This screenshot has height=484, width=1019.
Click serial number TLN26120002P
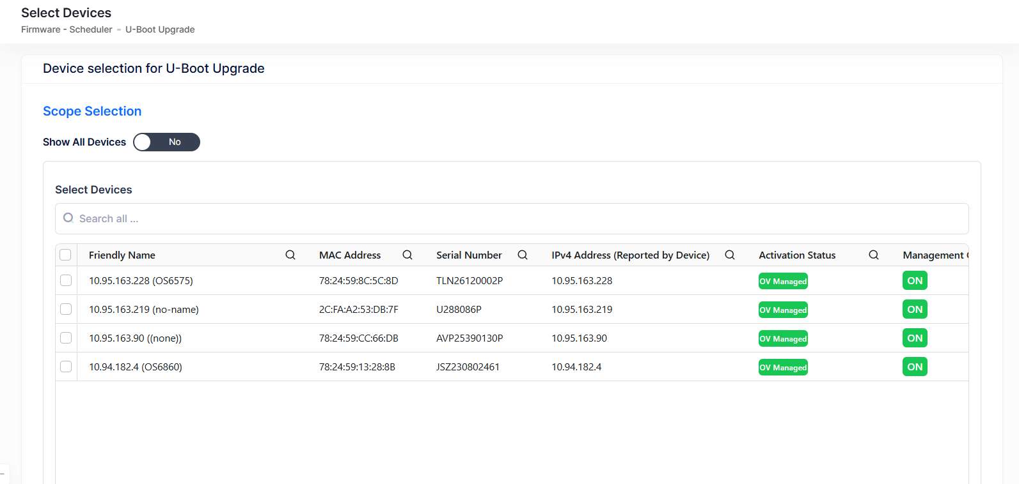(470, 280)
